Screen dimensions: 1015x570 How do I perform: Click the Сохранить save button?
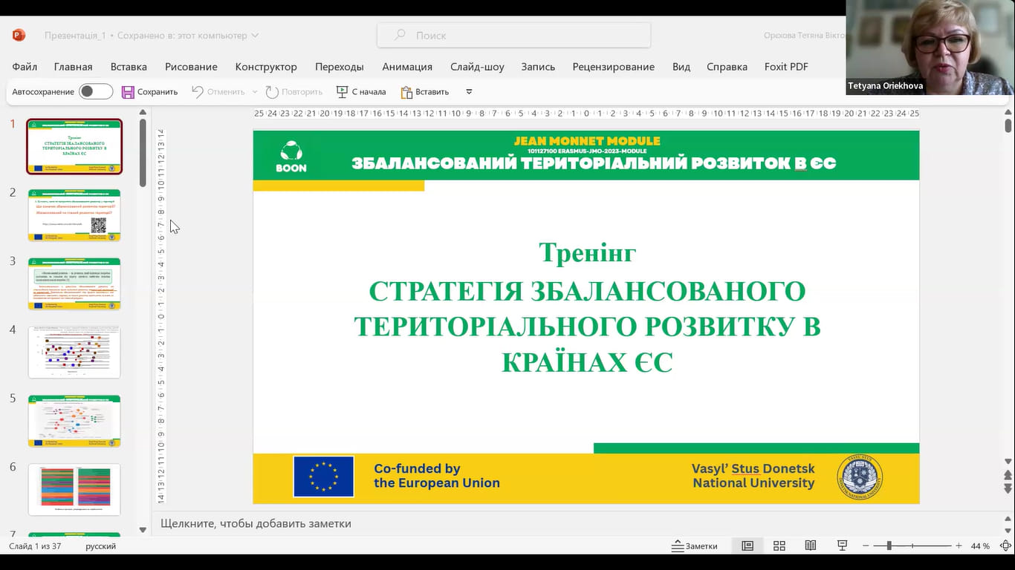pyautogui.click(x=150, y=92)
